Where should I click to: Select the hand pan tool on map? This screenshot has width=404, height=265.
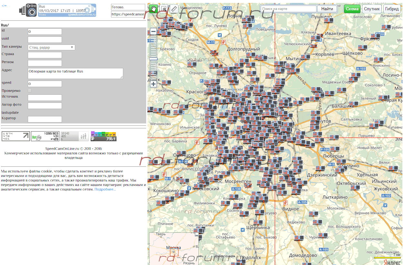154,9
